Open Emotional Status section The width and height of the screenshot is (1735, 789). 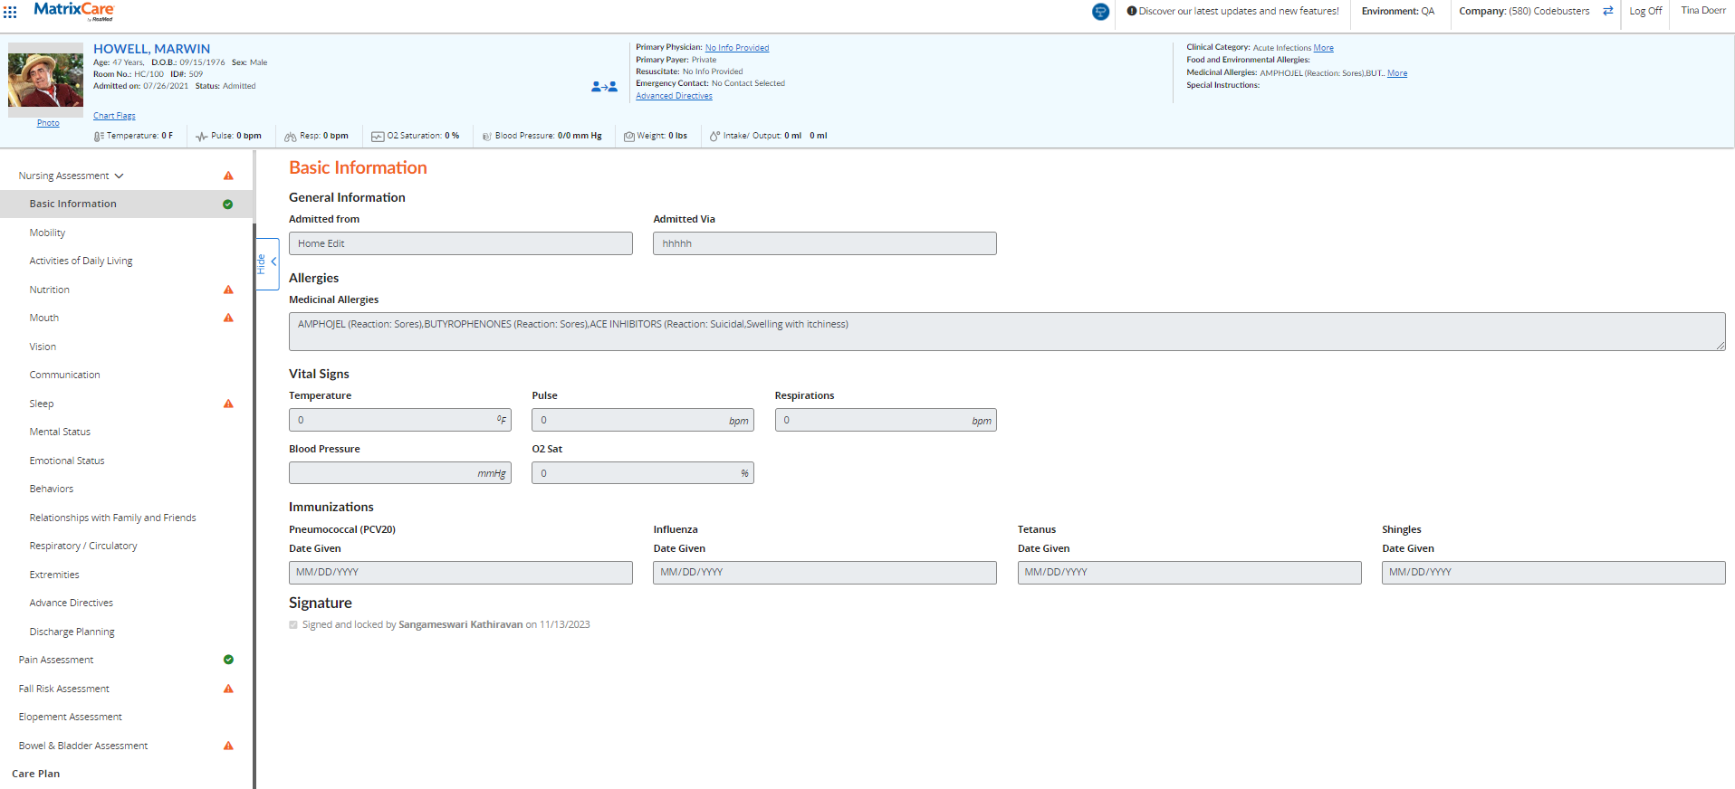pyautogui.click(x=67, y=461)
